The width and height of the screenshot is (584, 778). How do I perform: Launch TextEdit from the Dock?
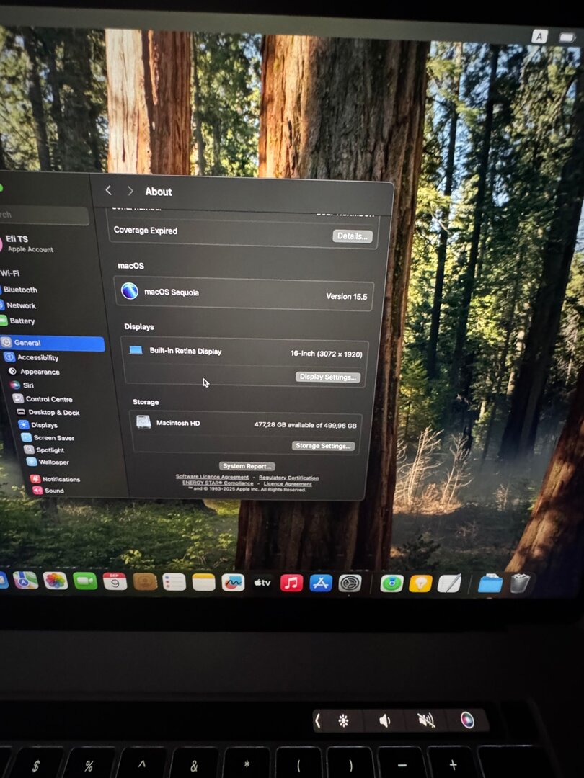tap(449, 584)
